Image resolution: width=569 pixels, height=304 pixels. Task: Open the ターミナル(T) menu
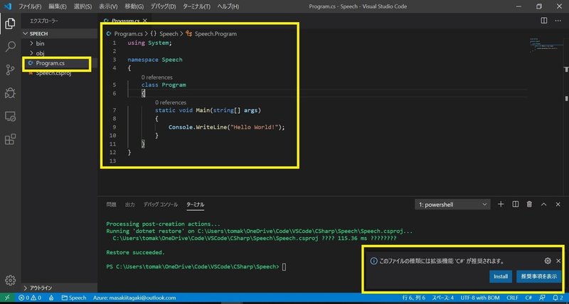pos(196,6)
